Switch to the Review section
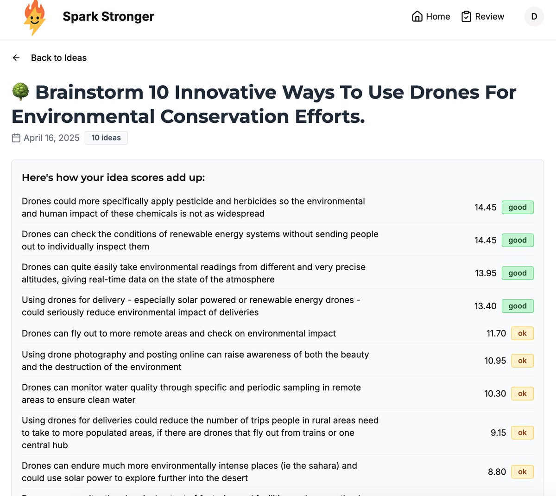Screen dimensions: 556x496 [489, 16]
